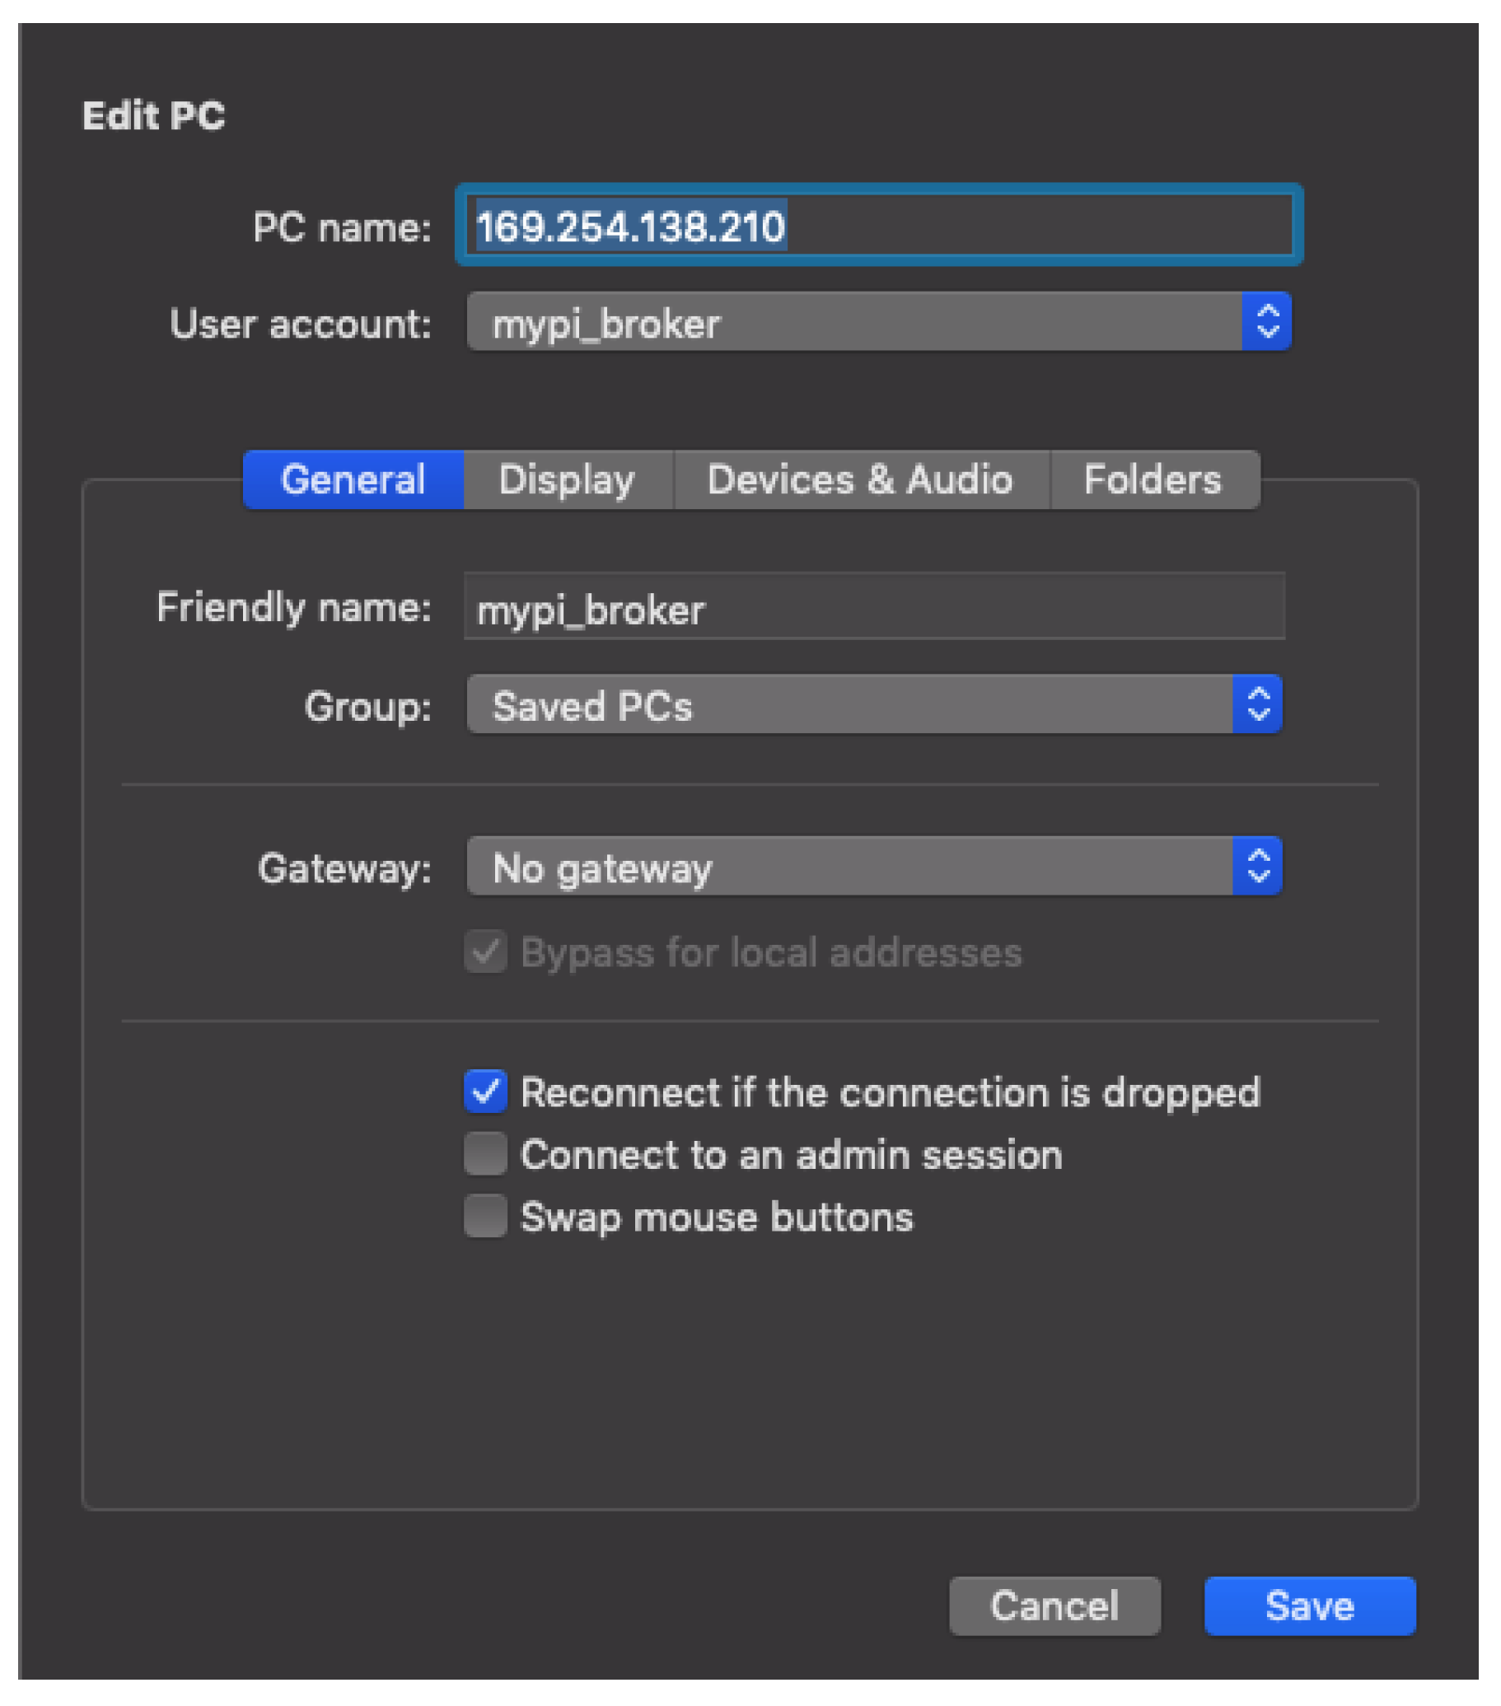Open the Devices & Audio tab
The height and width of the screenshot is (1706, 1501).
pyautogui.click(x=860, y=480)
